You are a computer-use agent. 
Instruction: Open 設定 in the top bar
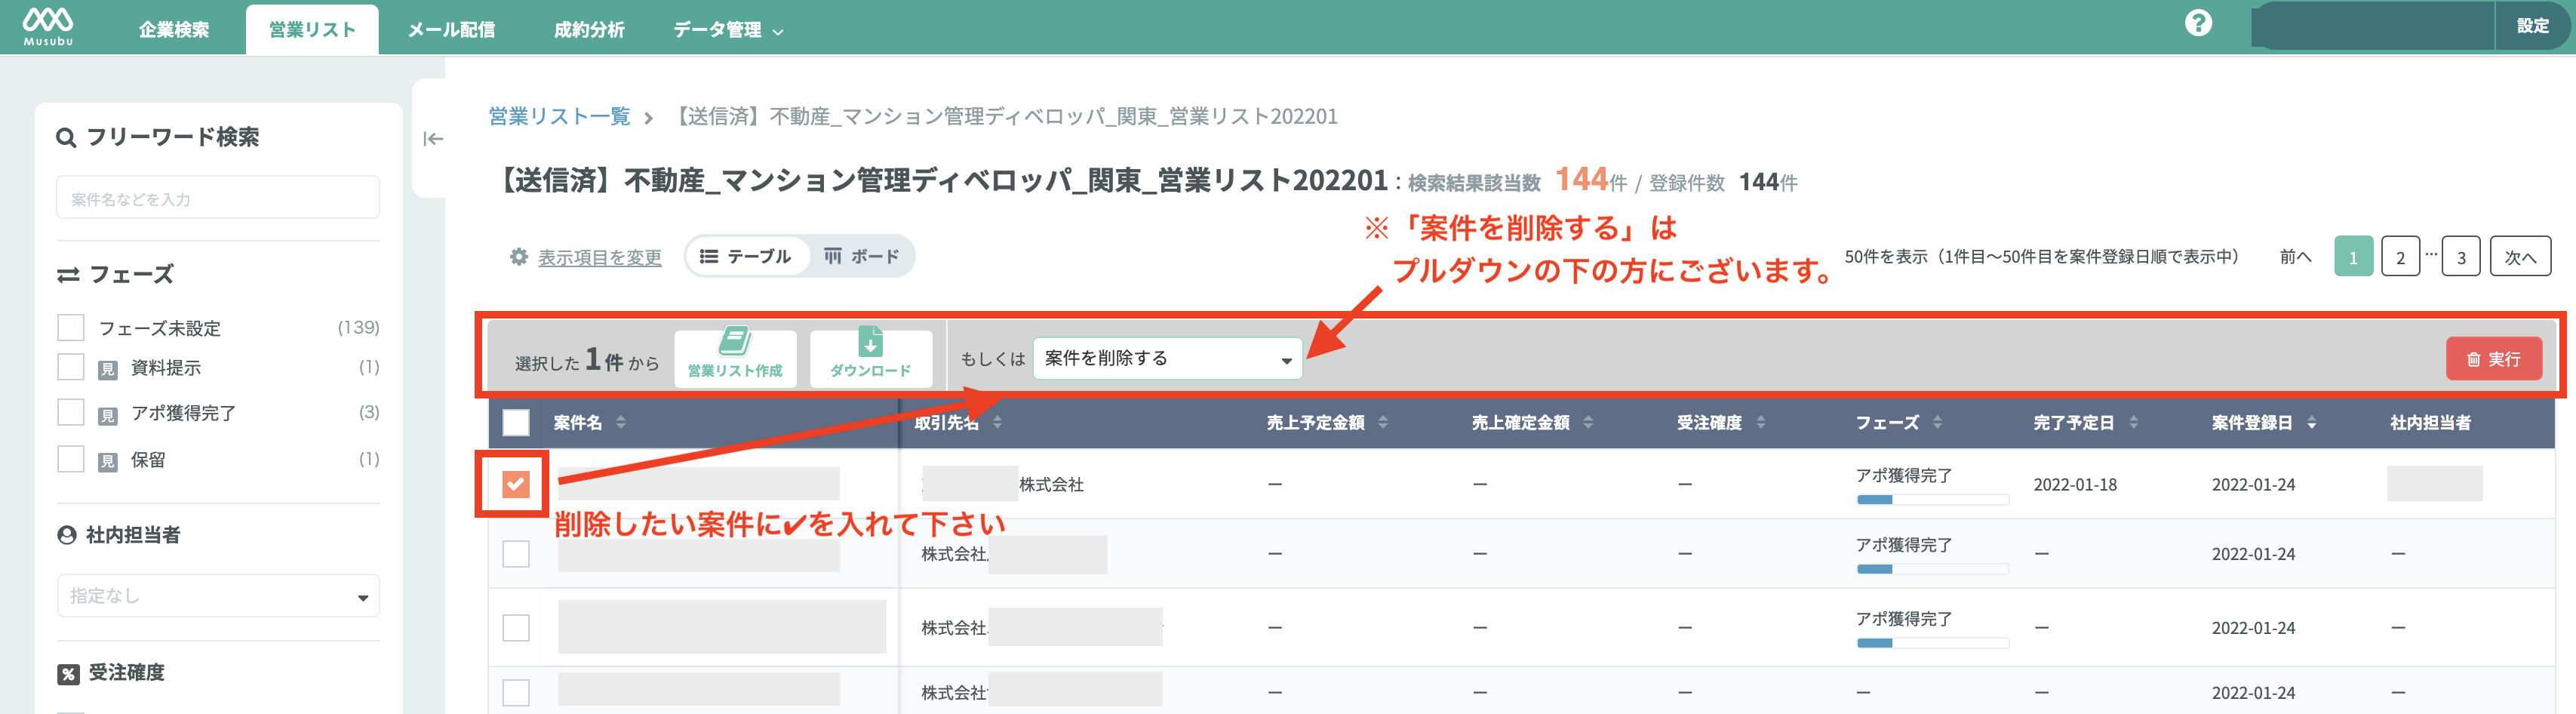click(x=2532, y=27)
